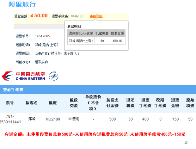Viewport: 196px width, 149px height.
Task: Open the 费用明细 link
Action: pyautogui.click(x=96, y=16)
